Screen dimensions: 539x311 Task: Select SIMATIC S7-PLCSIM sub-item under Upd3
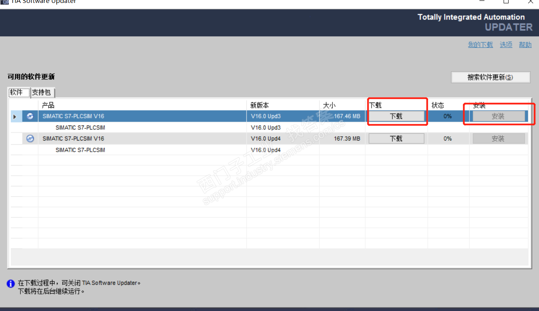click(80, 128)
